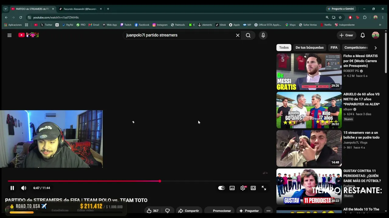Open more actions three-dot menu below video
Viewport: 389px width, 218px height.
pos(268,211)
